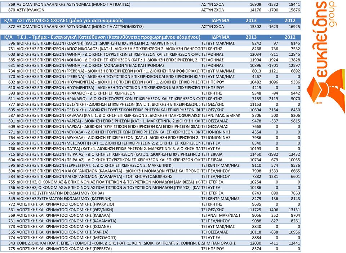346x253 pixels.
Task: Click the difference value 736
Action: tap(275, 49)
